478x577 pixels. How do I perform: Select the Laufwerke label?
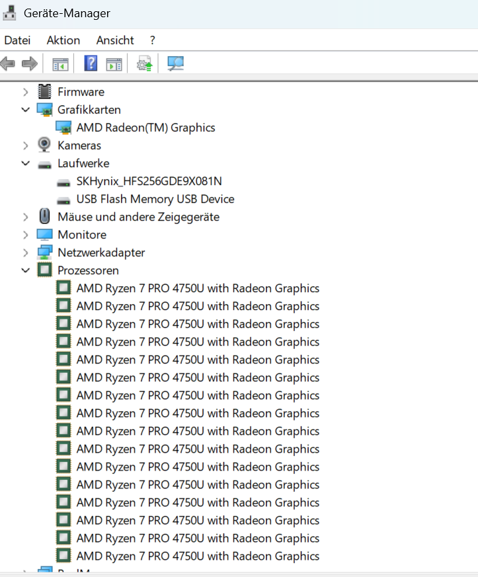tap(83, 163)
